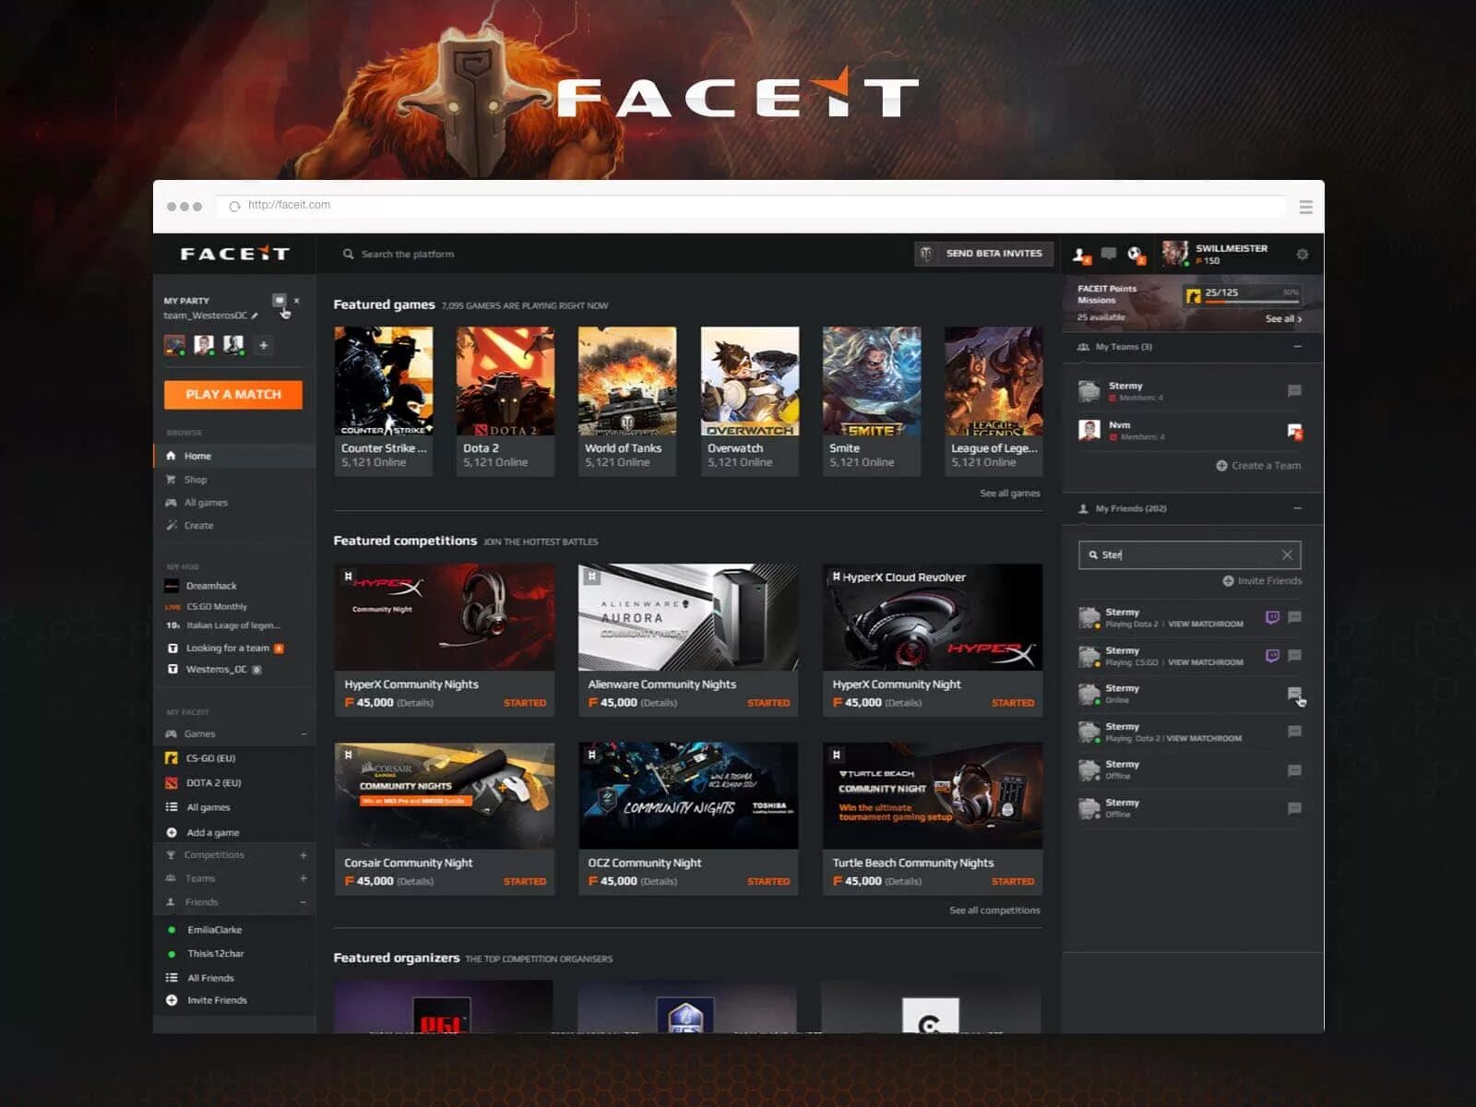Open the Corsair Community Night competition
Screen dimensions: 1476x1107
point(445,819)
